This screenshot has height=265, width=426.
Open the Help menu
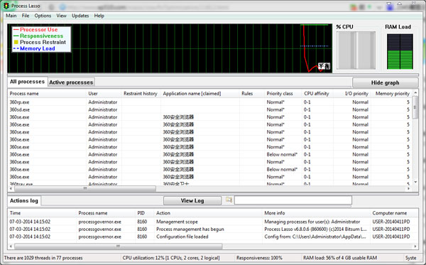pos(99,16)
